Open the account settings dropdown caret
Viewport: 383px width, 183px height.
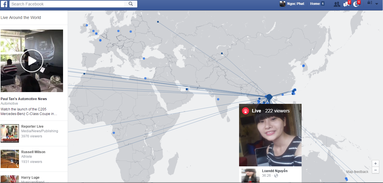coord(376,4)
